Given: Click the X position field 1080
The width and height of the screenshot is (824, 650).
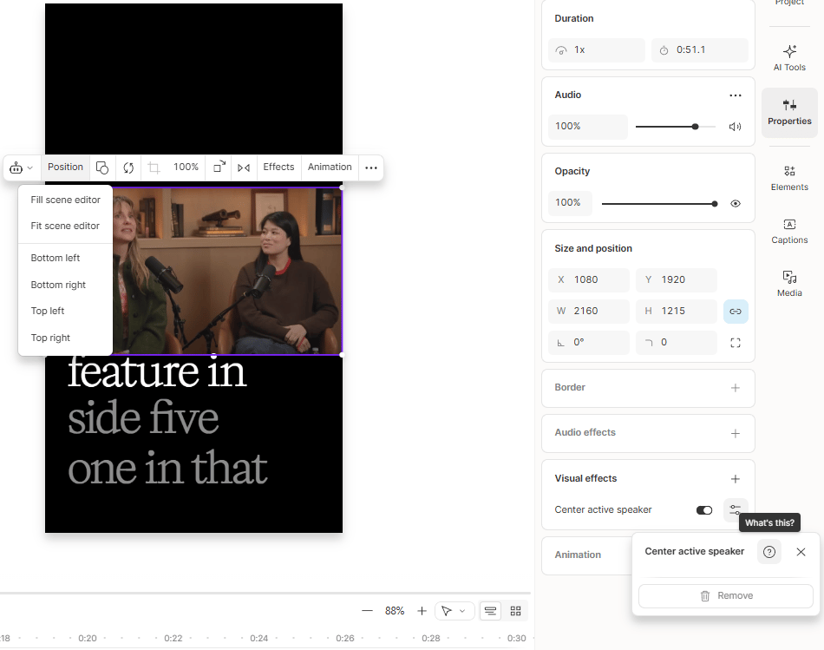Looking at the screenshot, I should point(589,279).
